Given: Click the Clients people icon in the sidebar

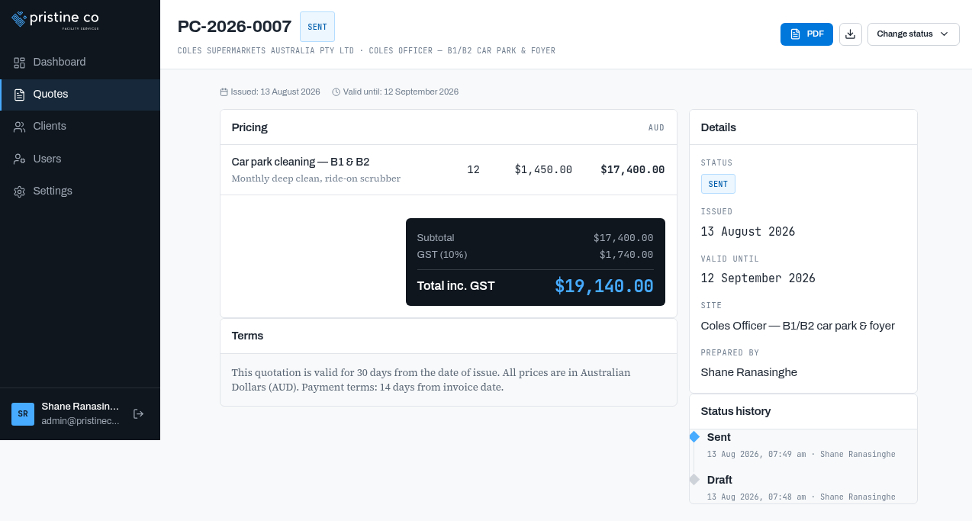Looking at the screenshot, I should [x=20, y=127].
